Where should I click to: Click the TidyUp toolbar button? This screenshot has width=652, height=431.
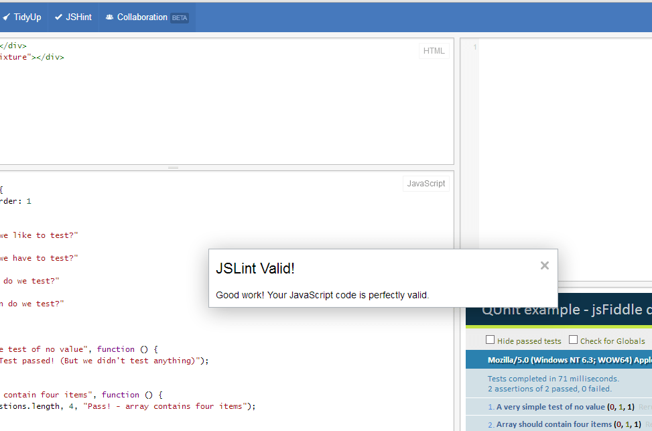(23, 17)
